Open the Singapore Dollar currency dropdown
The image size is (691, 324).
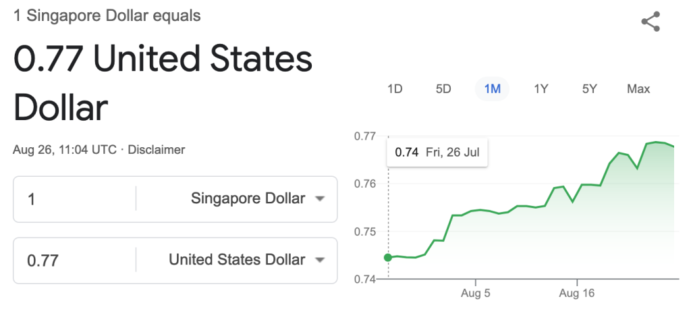[257, 199]
